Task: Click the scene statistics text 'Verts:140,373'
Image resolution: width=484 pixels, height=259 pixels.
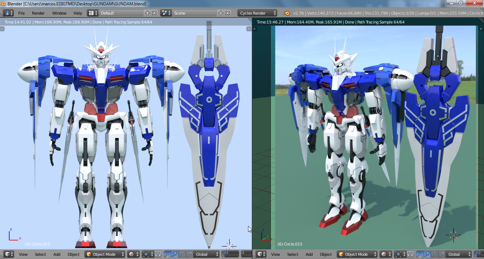Action: pyautogui.click(x=320, y=13)
